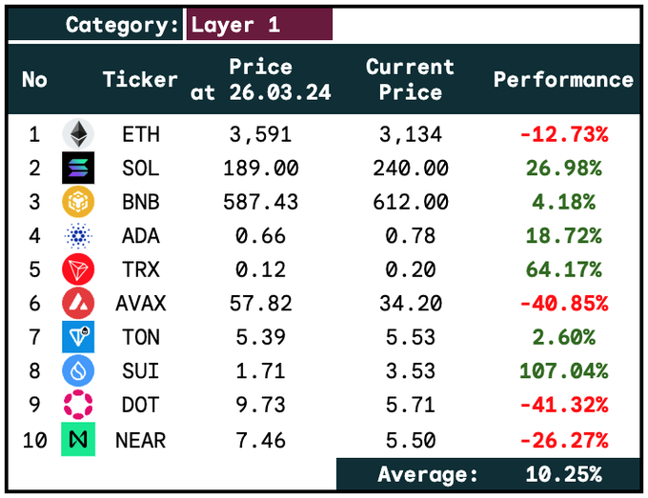The image size is (648, 498).
Task: Click the Solana logo icon
Action: point(77,169)
